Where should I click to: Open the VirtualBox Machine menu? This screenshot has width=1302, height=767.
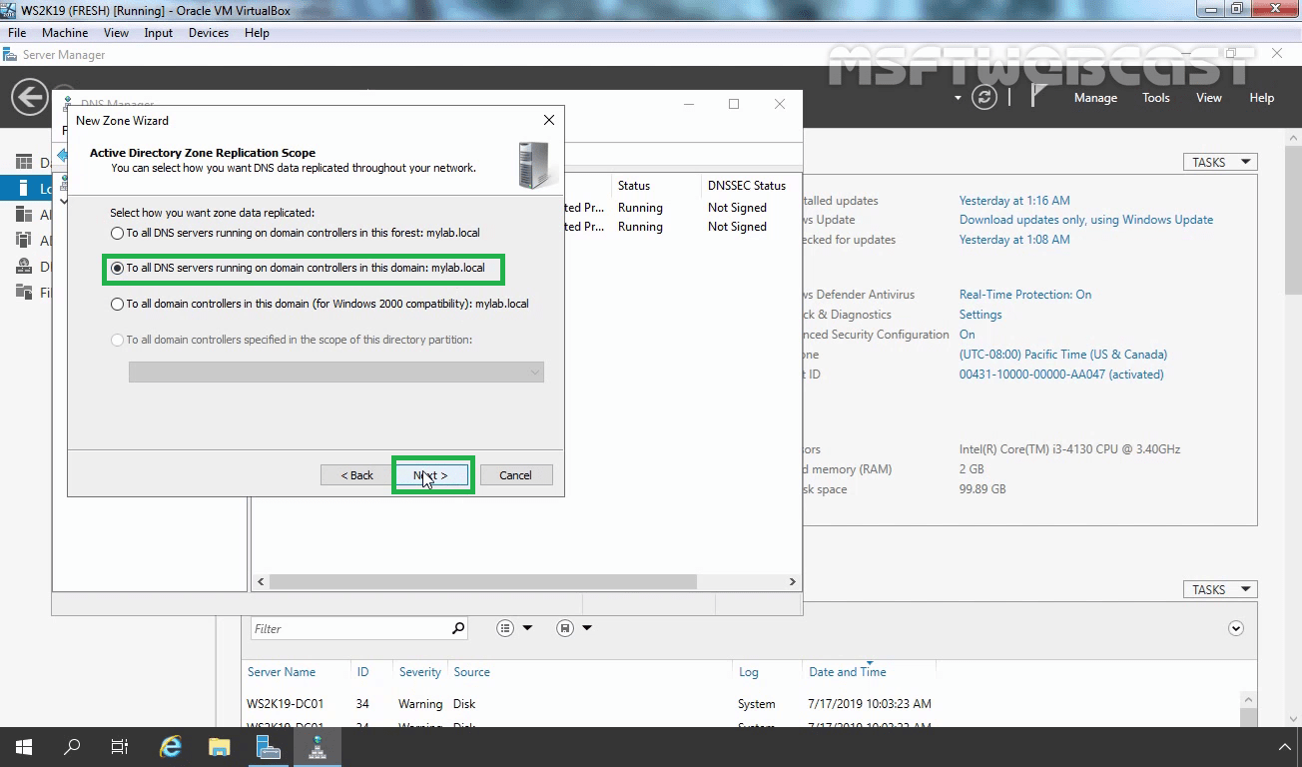pos(65,33)
